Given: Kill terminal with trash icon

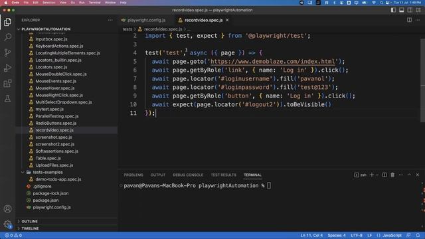Looking at the screenshot, I should pos(392,175).
